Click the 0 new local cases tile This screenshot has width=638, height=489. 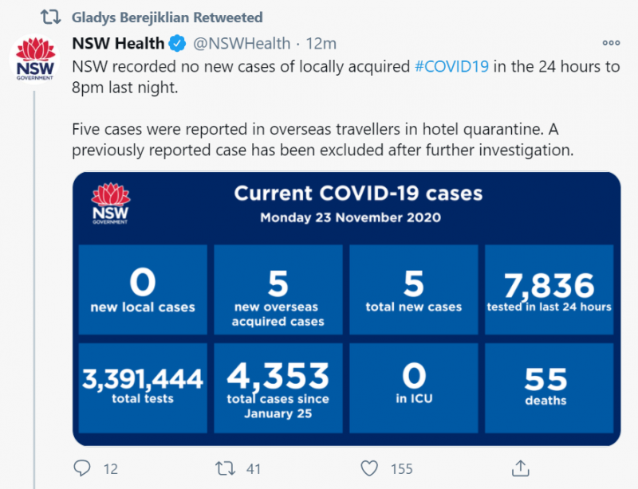pos(143,290)
